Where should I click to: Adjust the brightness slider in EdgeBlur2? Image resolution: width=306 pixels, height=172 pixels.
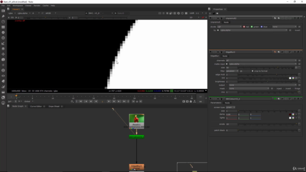pyautogui.click(x=267, y=82)
